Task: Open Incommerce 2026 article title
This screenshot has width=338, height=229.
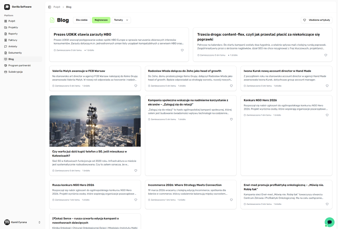Action: pos(185,185)
